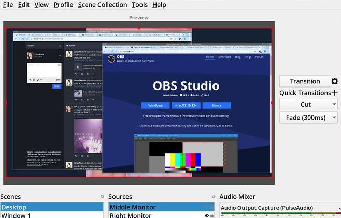
Task: Open the Edit menu
Action: point(23,5)
